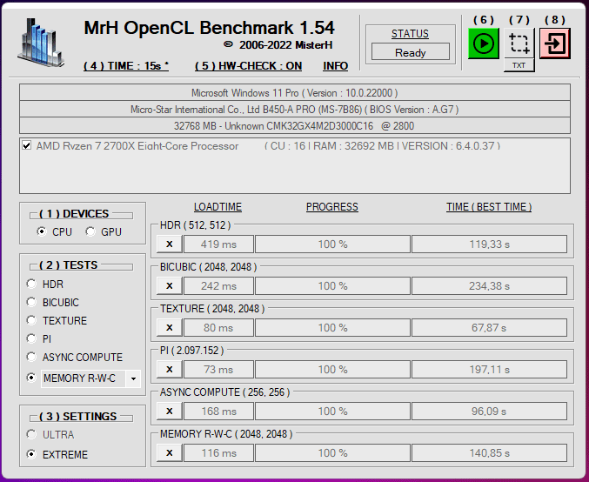Click the Ready status field
This screenshot has height=482, width=589.
click(x=411, y=52)
